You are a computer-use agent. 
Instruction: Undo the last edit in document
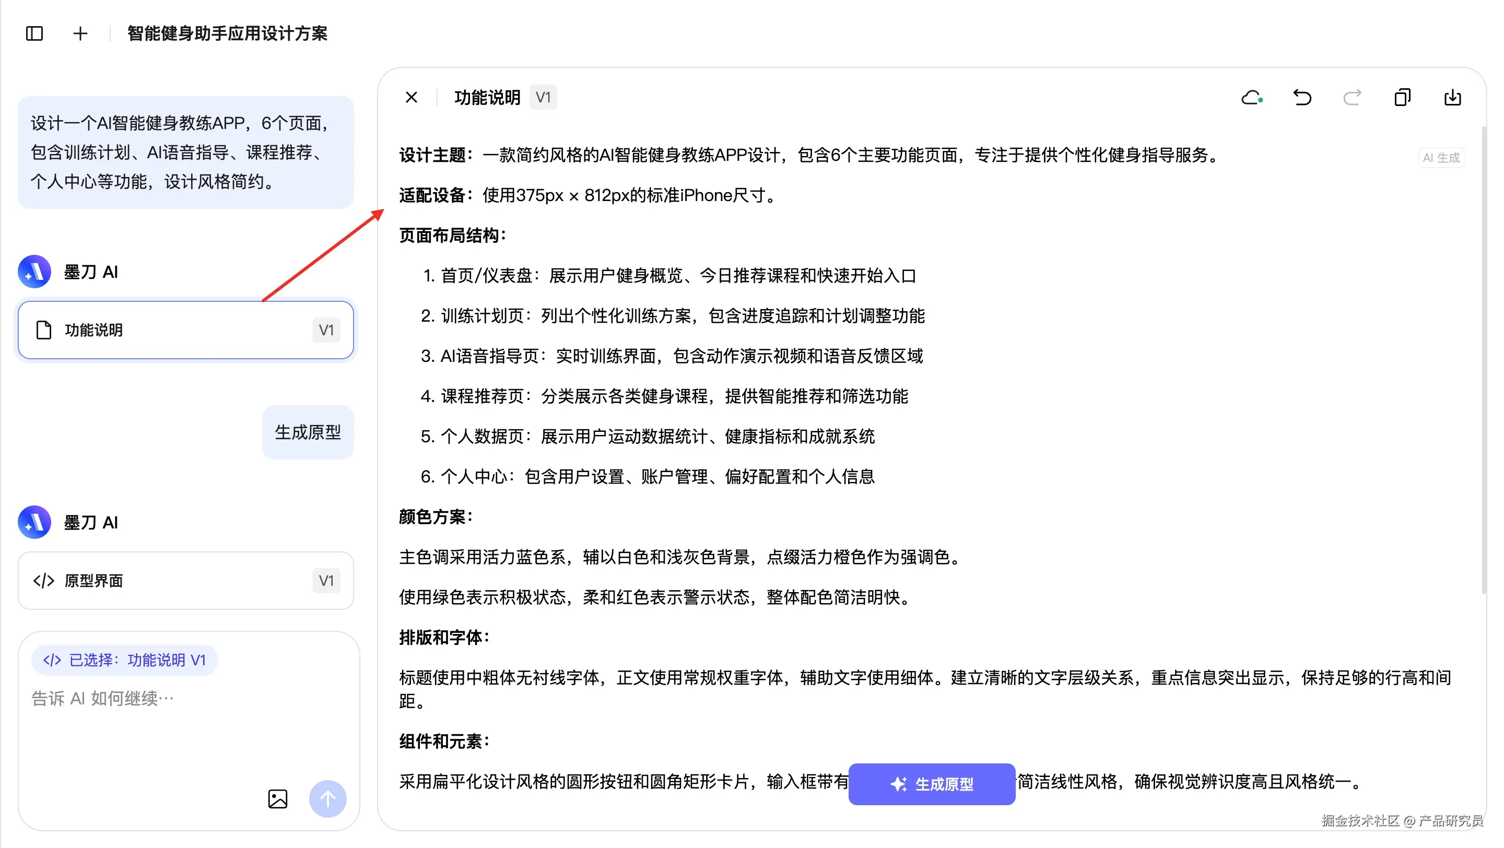(1302, 97)
